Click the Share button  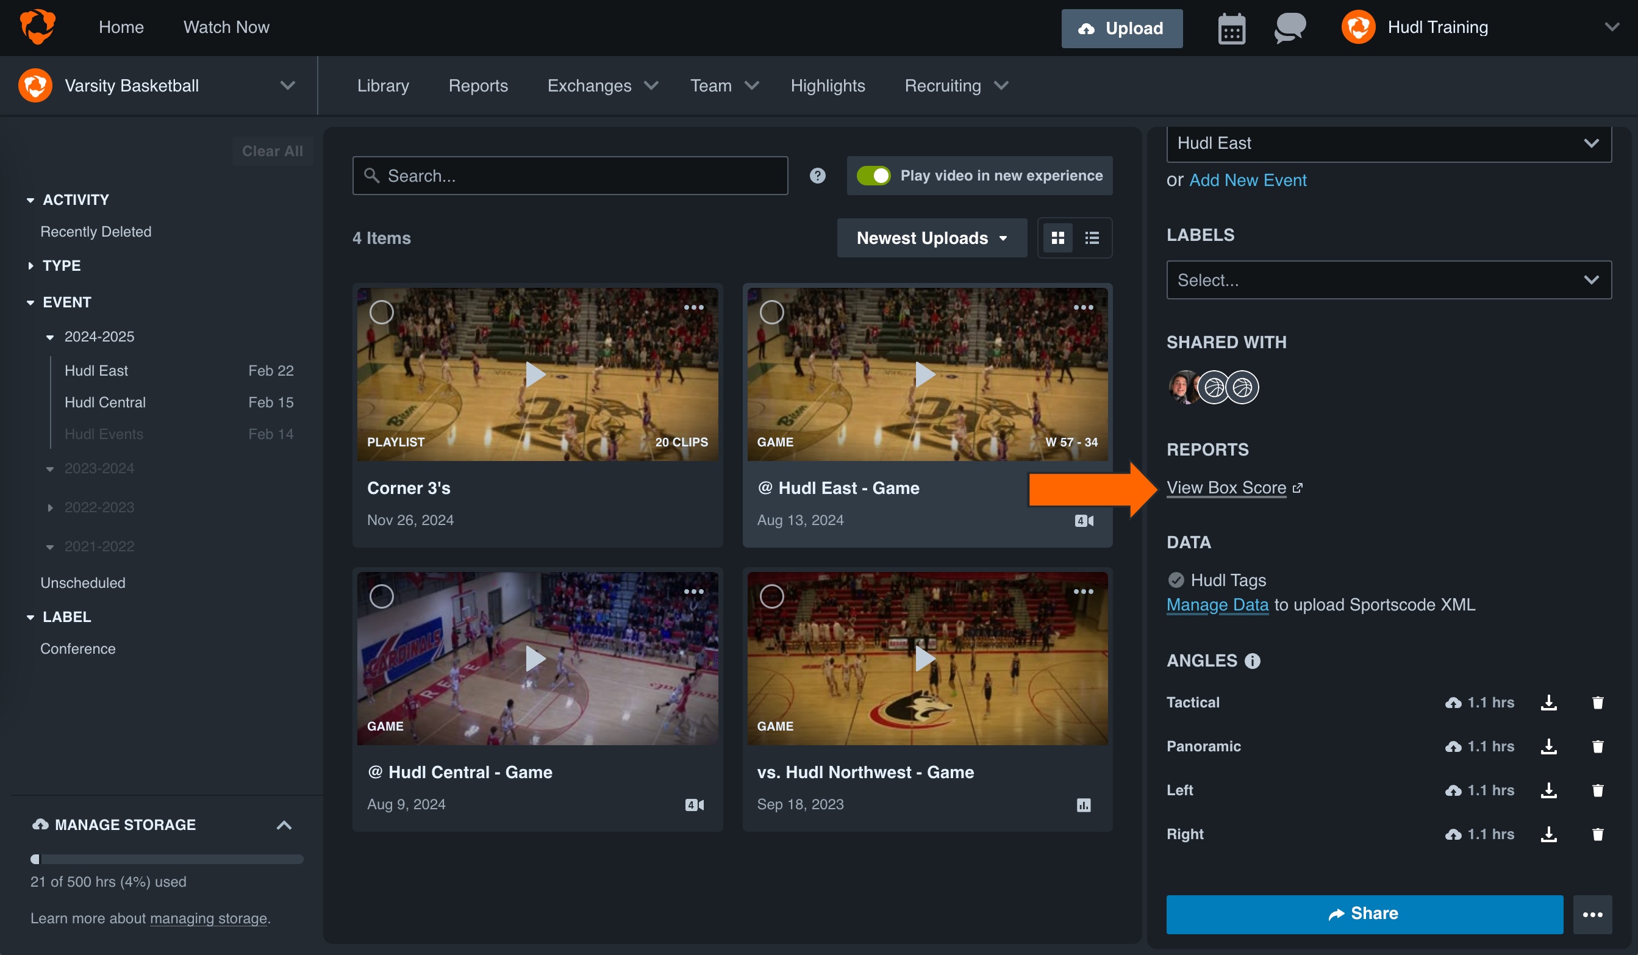click(1365, 914)
